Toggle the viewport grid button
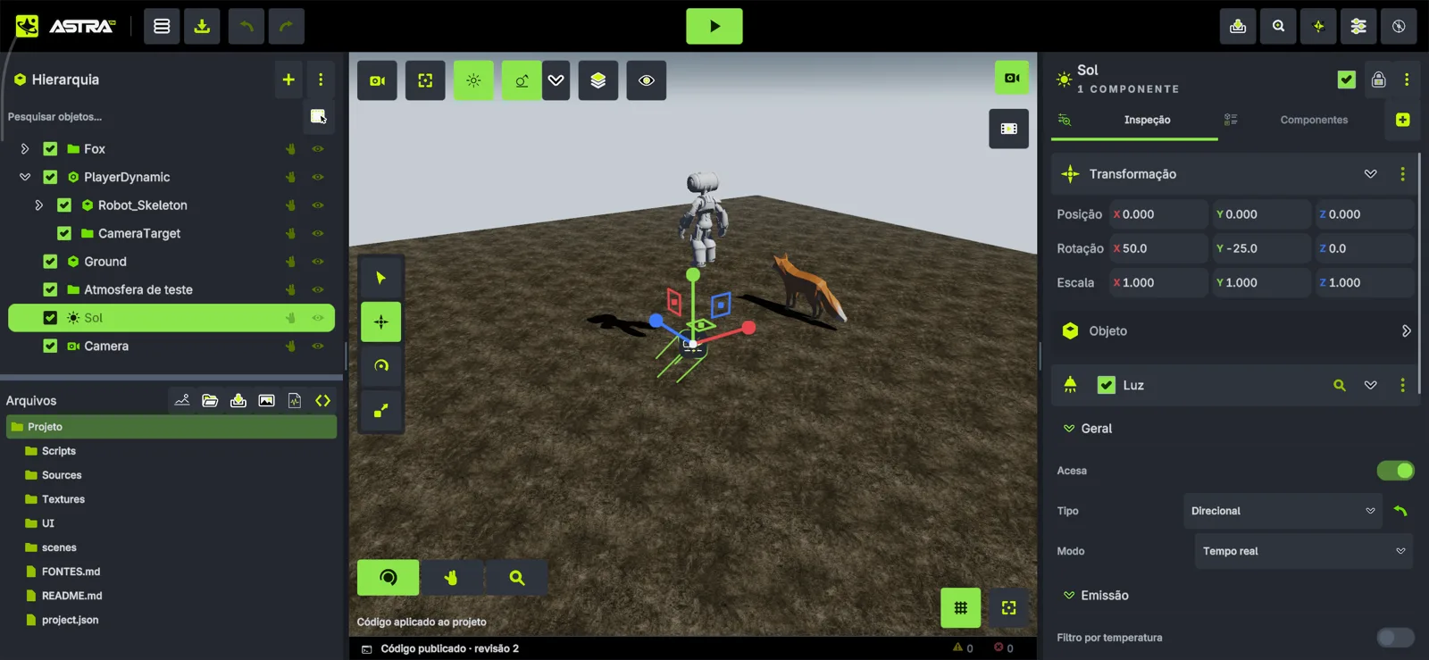Screen dimensions: 1429x660 (960, 607)
